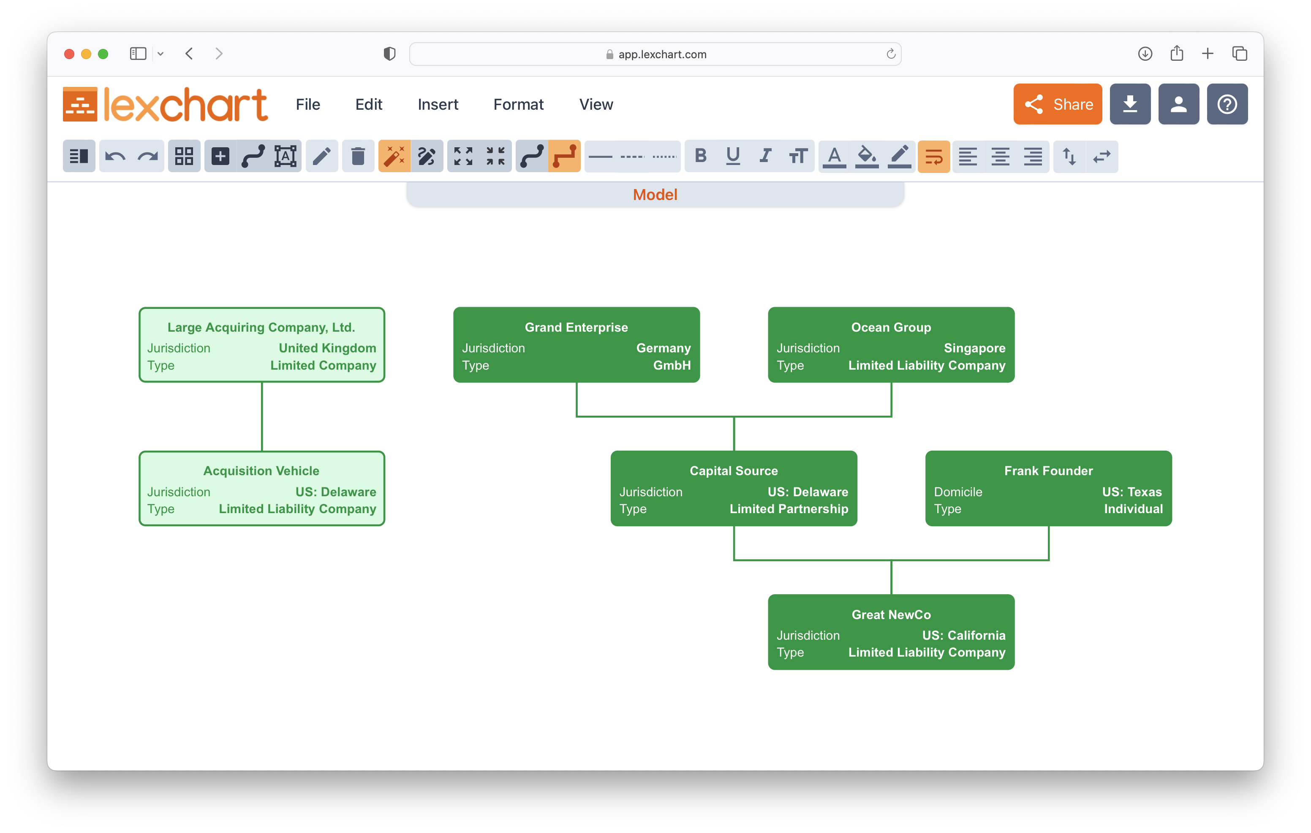This screenshot has height=833, width=1311.
Task: Click the auto-style pencil wand icon
Action: click(427, 157)
